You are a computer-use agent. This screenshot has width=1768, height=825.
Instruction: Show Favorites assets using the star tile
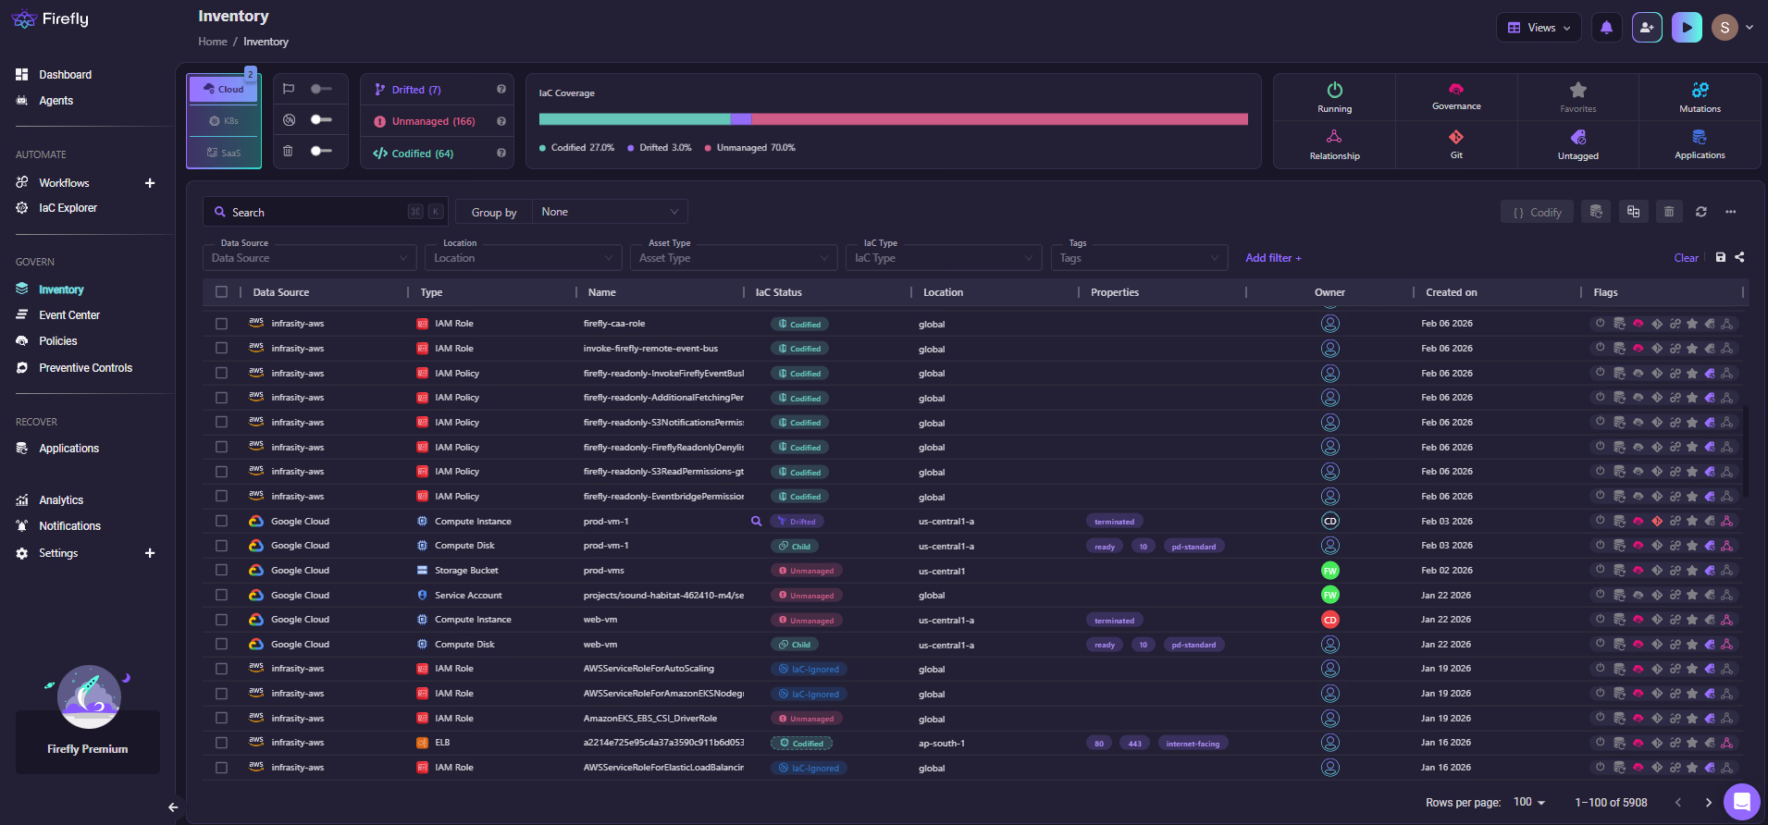1577,97
